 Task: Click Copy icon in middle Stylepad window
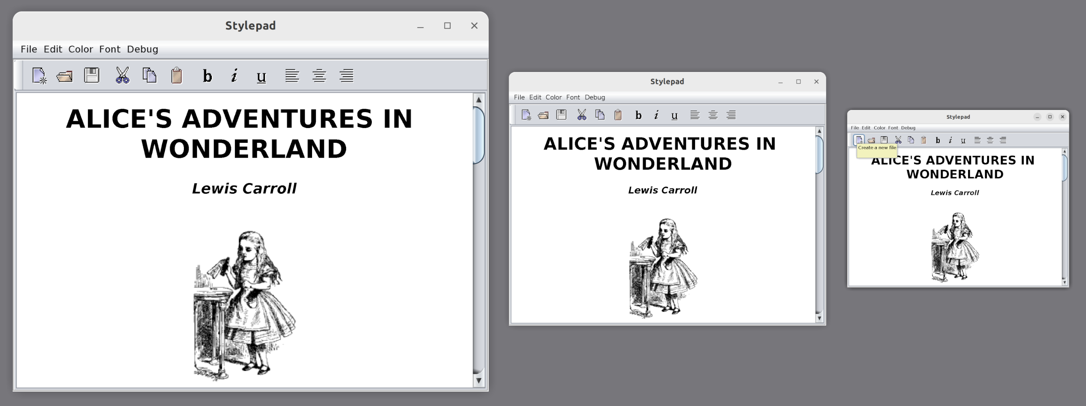point(599,115)
